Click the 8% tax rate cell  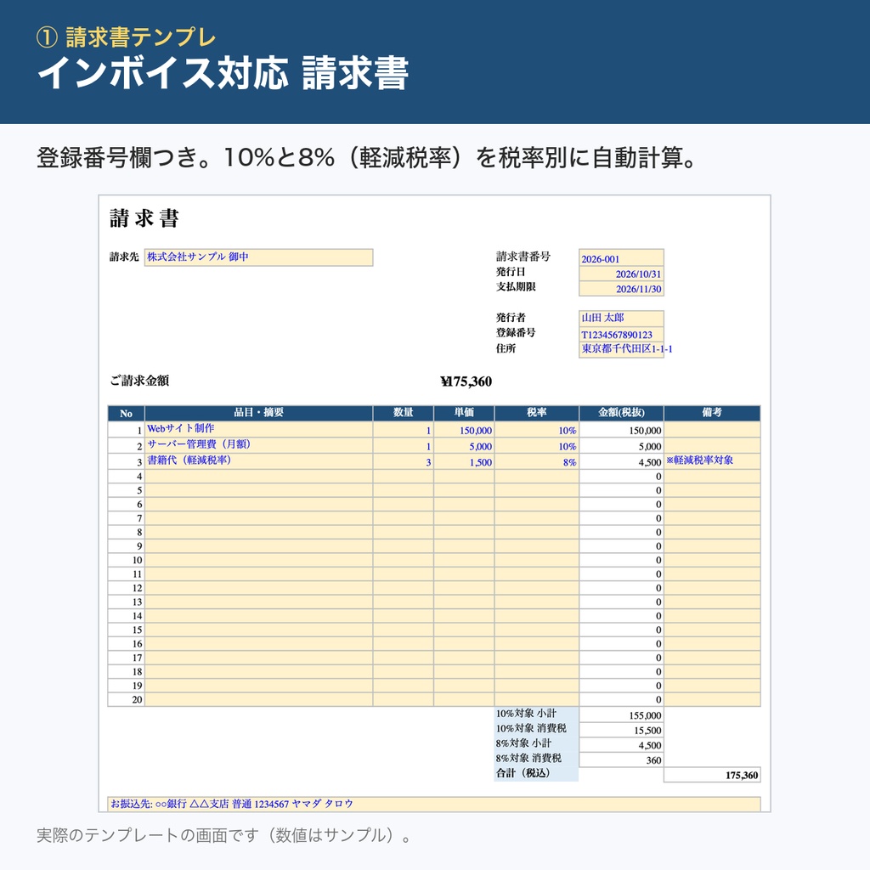coord(537,462)
